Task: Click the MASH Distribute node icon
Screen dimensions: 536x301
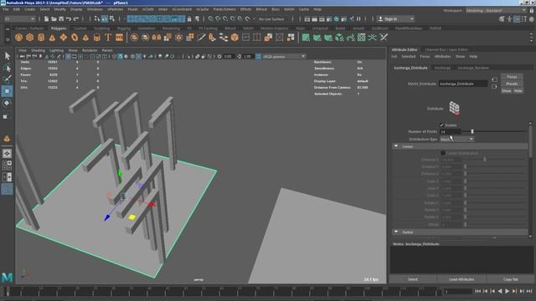Action: coord(454,109)
